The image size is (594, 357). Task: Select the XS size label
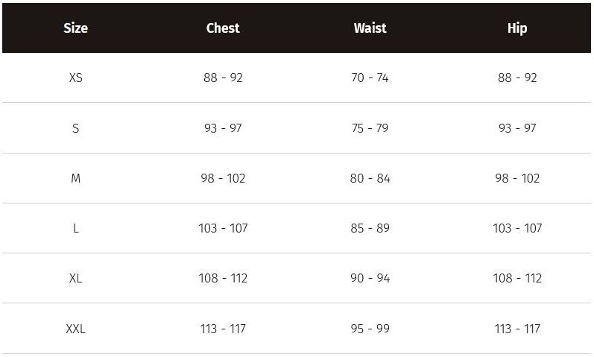pyautogui.click(x=76, y=78)
